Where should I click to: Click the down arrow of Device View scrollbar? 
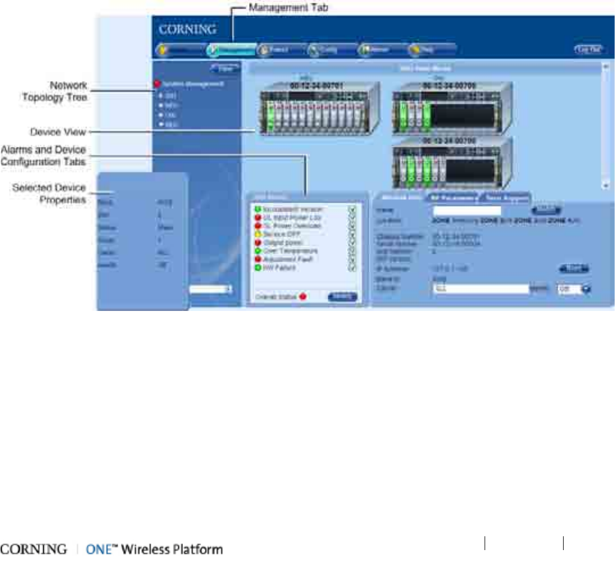606,186
